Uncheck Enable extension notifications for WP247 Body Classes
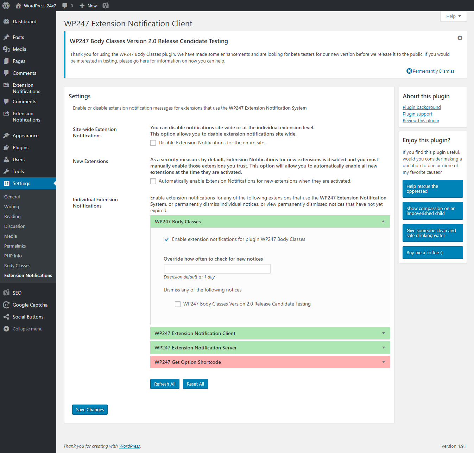This screenshot has height=453, width=474. [166, 239]
